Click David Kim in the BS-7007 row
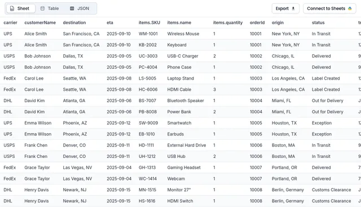This screenshot has width=361, height=207. pyautogui.click(x=34, y=100)
